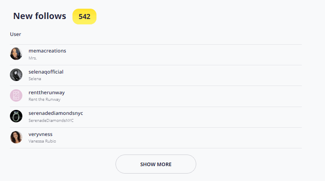Click the Mrs. display name subtitle

(x=33, y=58)
